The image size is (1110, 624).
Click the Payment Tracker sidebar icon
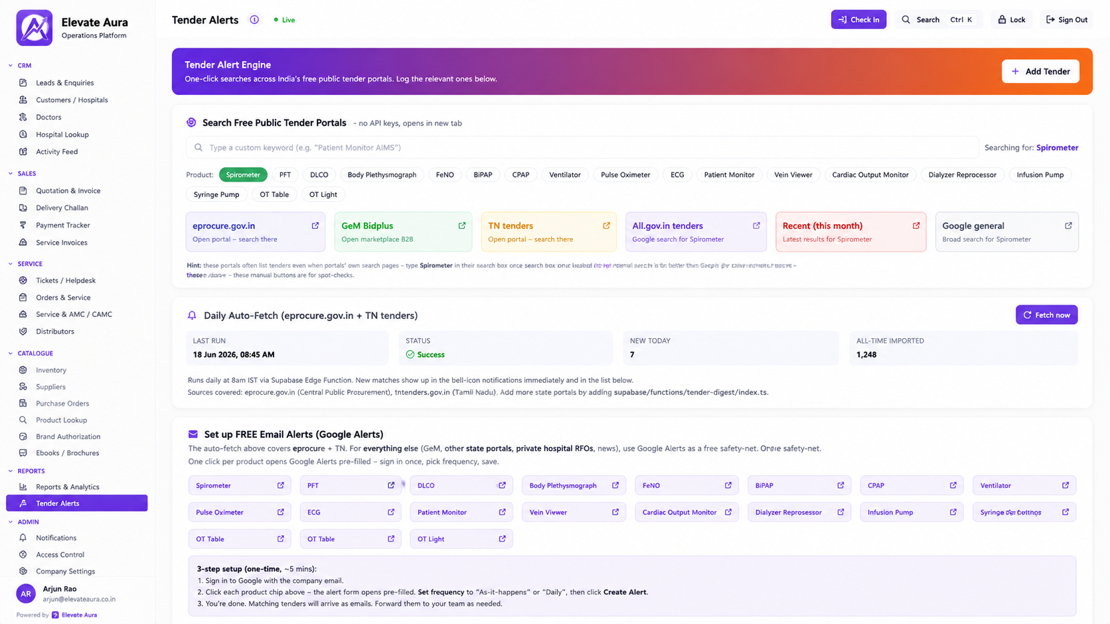coord(23,225)
